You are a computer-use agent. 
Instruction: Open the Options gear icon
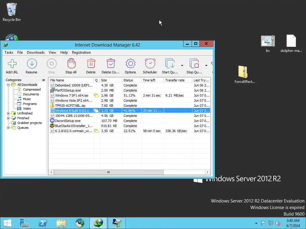click(x=130, y=66)
